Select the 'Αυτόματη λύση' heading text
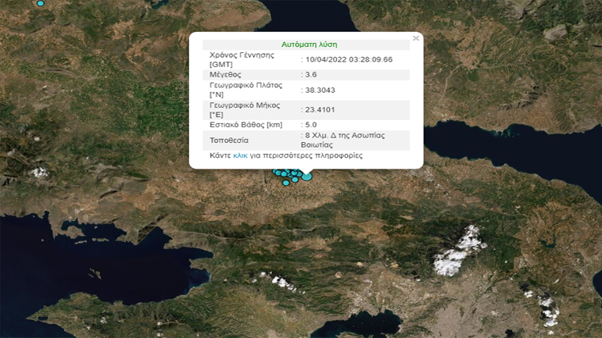602x338 pixels. [309, 44]
